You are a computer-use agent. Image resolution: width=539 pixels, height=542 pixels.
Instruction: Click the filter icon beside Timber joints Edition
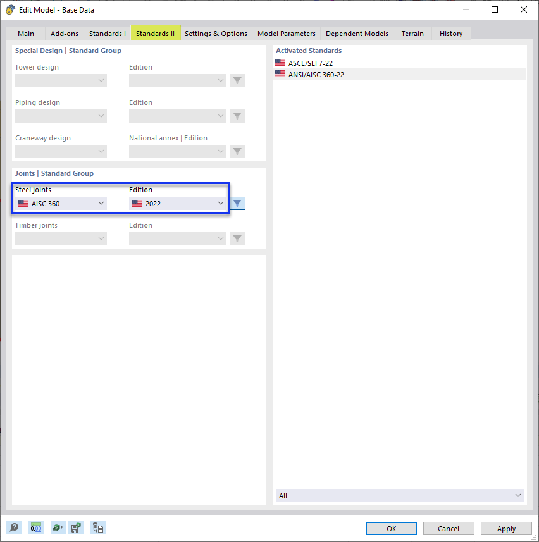(x=237, y=238)
